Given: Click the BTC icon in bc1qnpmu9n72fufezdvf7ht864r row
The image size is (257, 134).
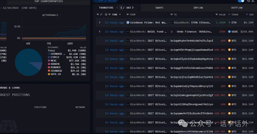Looking at the screenshot, I should (229, 113).
